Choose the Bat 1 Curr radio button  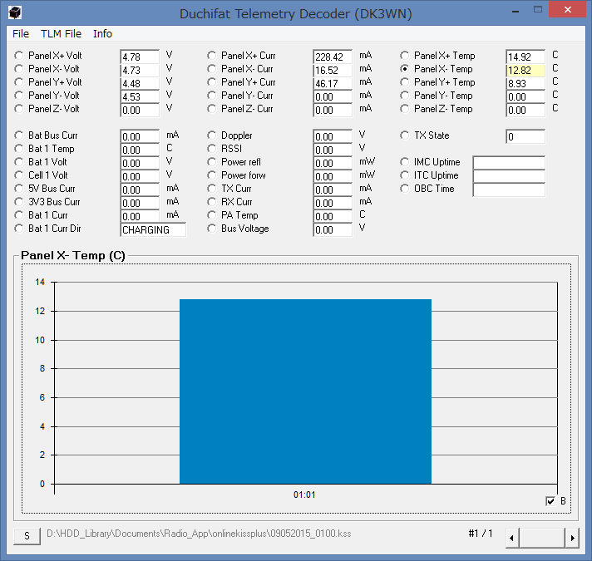pyautogui.click(x=18, y=215)
